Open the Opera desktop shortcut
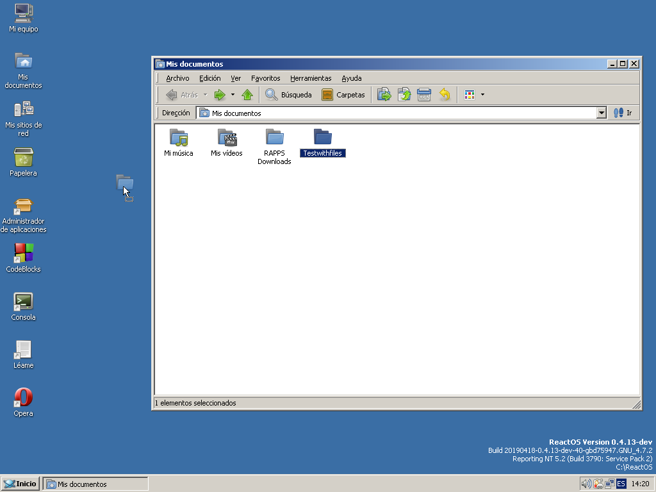The height and width of the screenshot is (492, 656). 24,398
